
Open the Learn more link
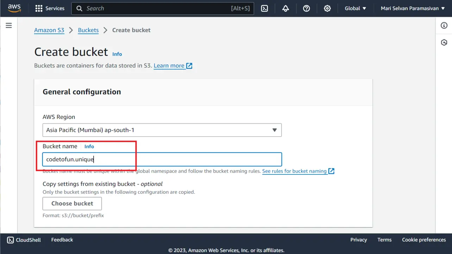point(169,66)
